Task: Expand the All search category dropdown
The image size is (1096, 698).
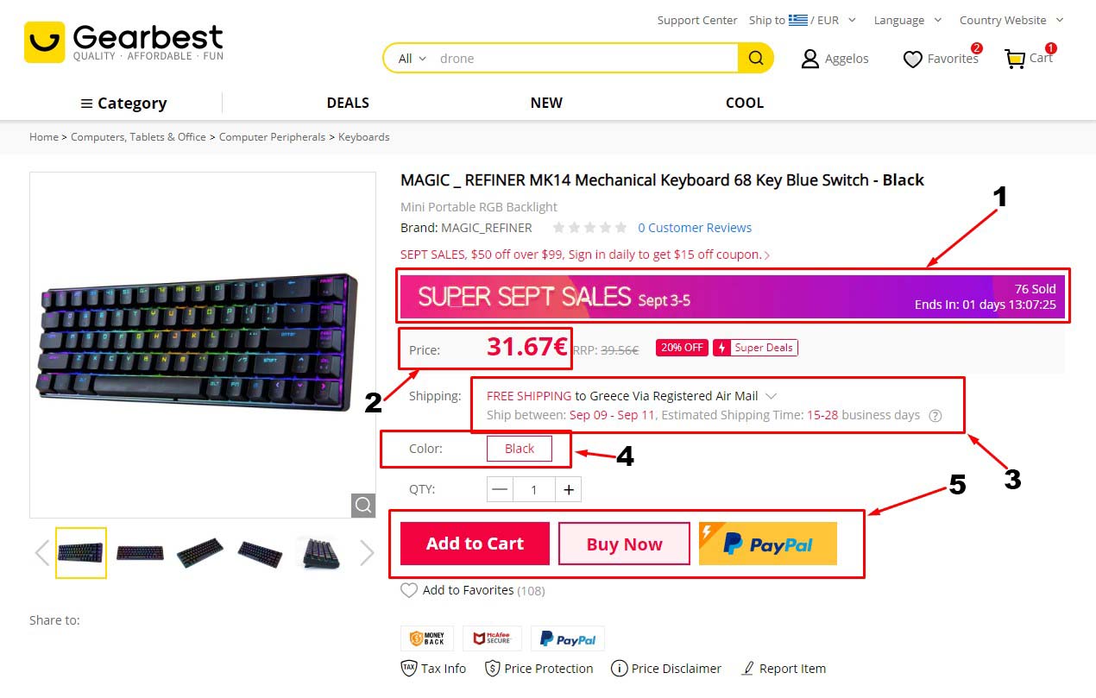Action: (412, 59)
